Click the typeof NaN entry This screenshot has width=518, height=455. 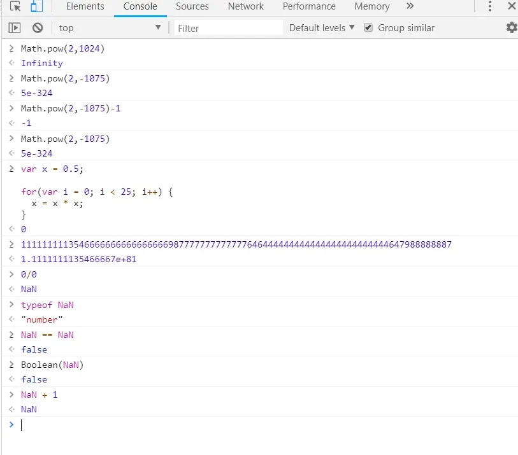[x=47, y=305]
